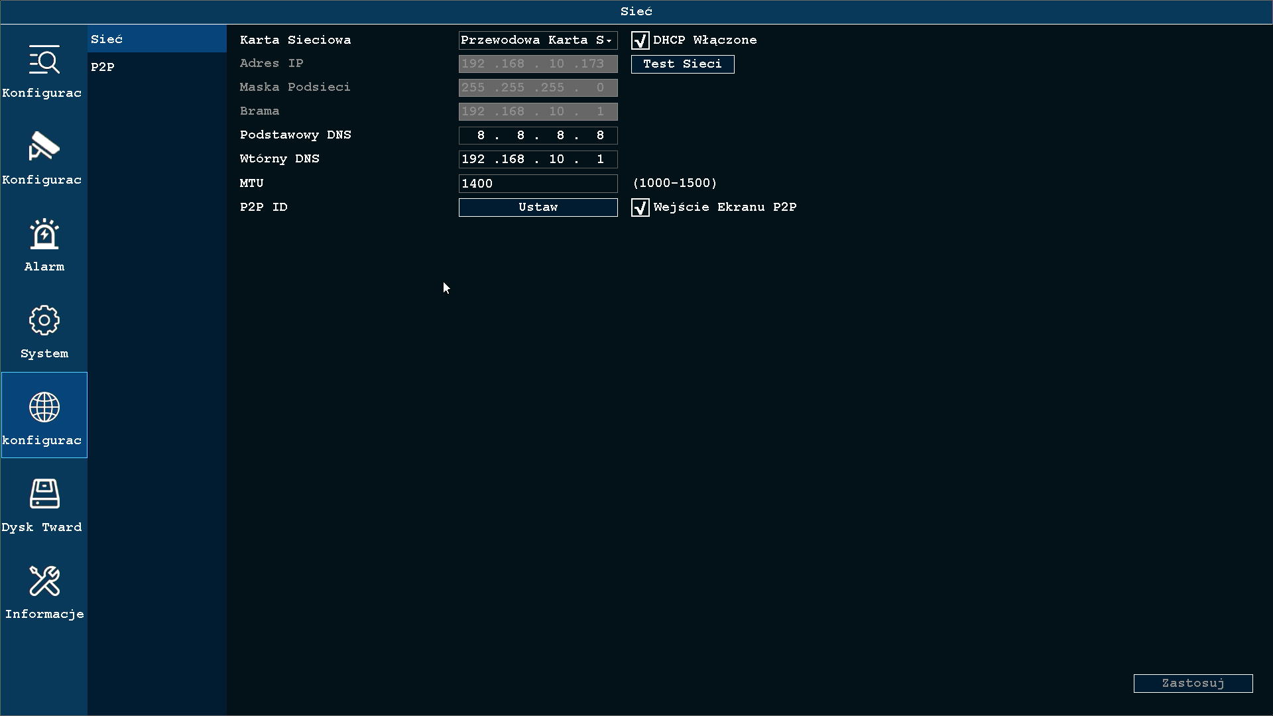Click the "Karta Sieciowa" label
Image resolution: width=1273 pixels, height=716 pixels.
[296, 40]
